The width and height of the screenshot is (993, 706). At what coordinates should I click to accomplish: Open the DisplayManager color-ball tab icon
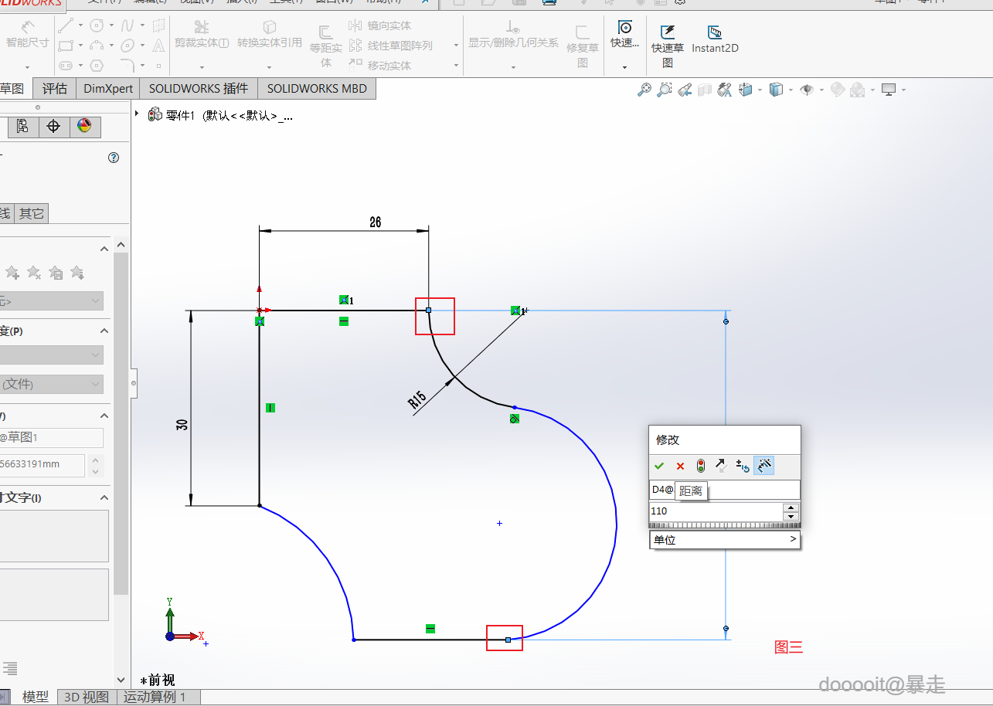pos(84,126)
